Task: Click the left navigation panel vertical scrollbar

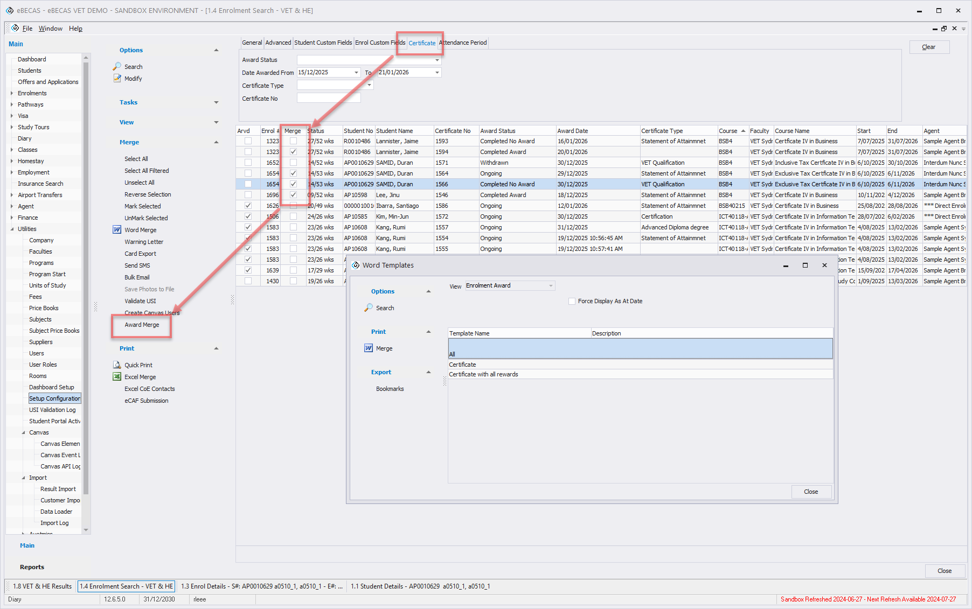Action: pos(86,269)
